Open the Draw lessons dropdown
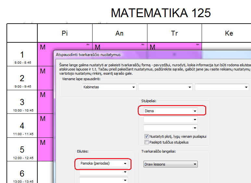This screenshot has width=251, height=183. tap(171, 164)
